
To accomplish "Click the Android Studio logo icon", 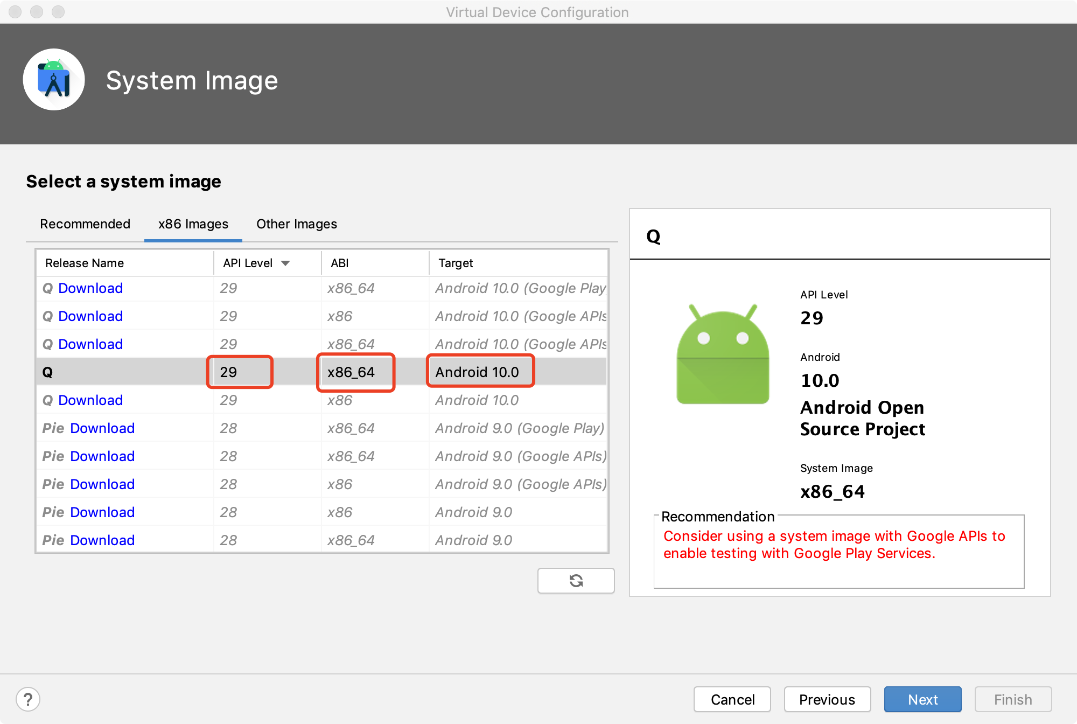I will tap(54, 80).
